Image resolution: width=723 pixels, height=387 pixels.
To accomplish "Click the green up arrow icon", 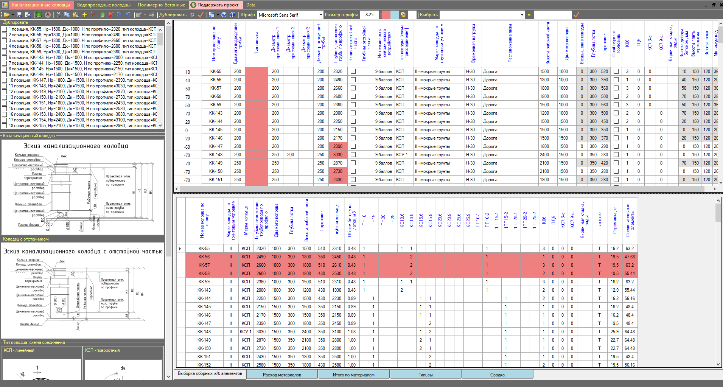I will click(x=102, y=15).
